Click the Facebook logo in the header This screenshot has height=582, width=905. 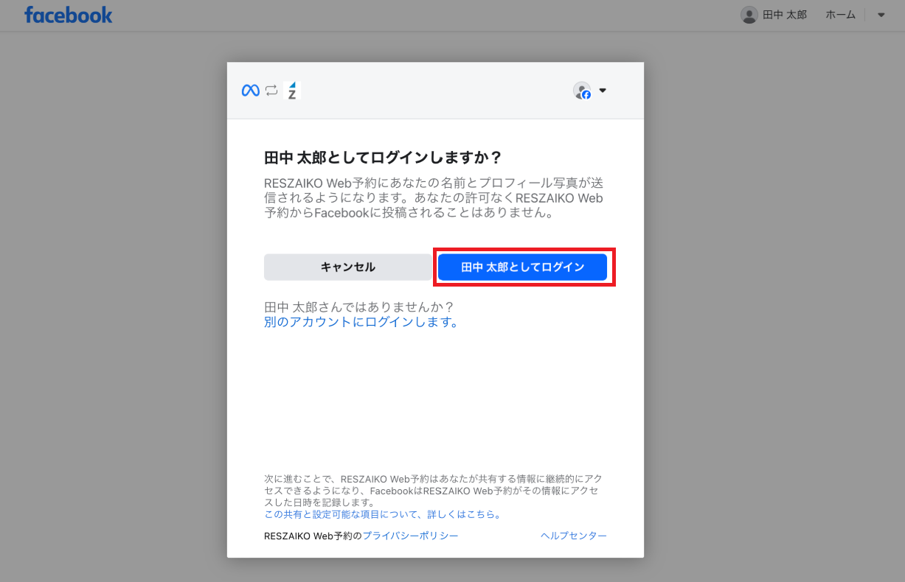[69, 15]
